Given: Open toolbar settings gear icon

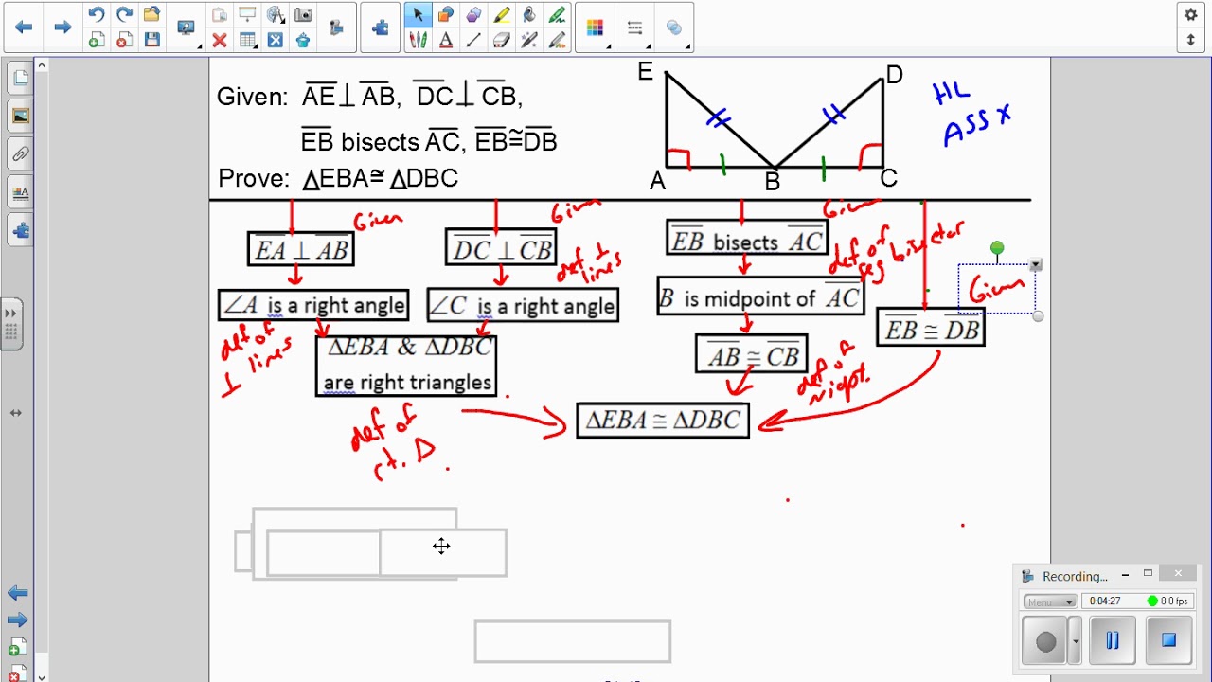Looking at the screenshot, I should coord(1191,14).
